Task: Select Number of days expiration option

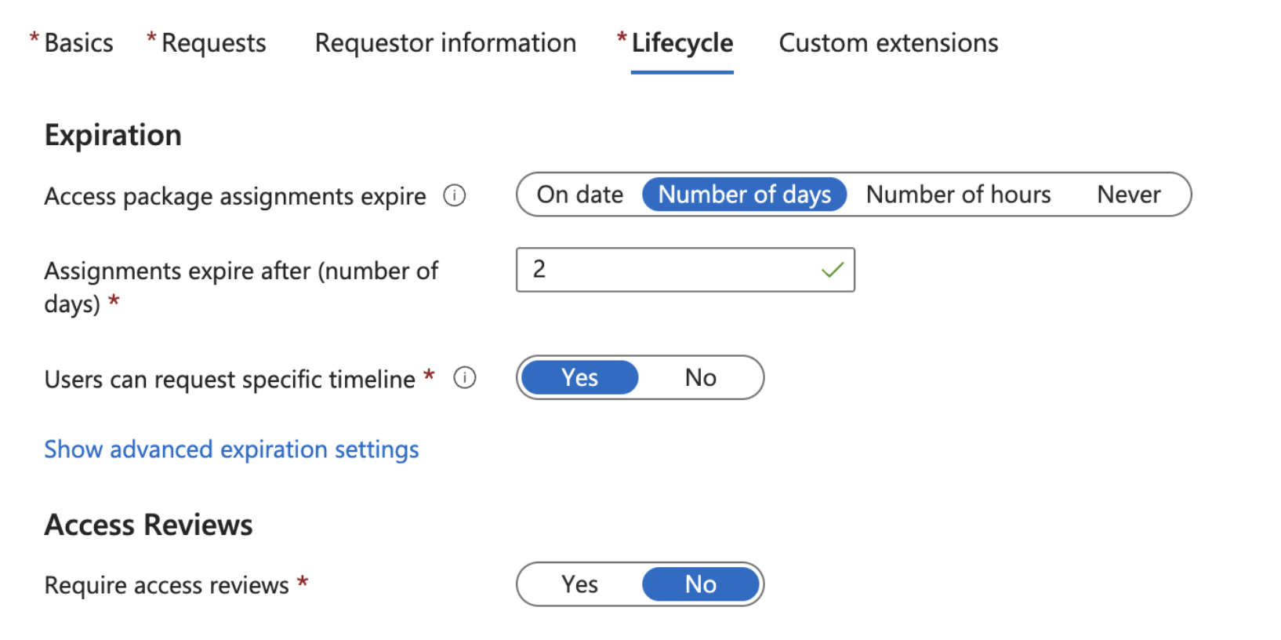Action: (744, 195)
